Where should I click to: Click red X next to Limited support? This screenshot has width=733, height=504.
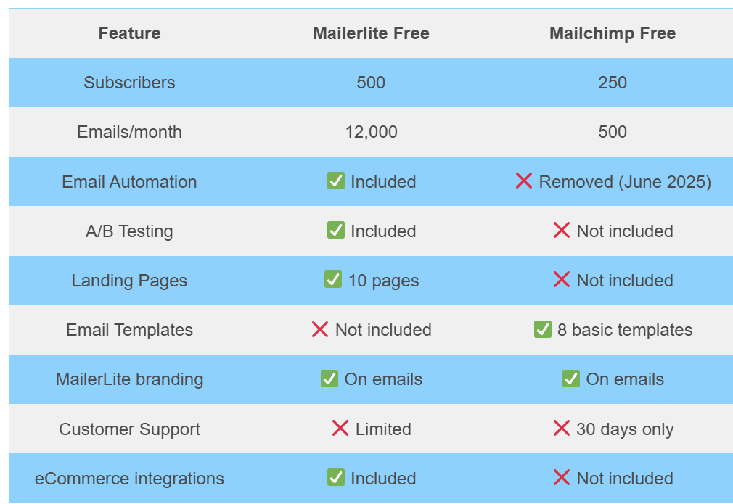(x=340, y=429)
